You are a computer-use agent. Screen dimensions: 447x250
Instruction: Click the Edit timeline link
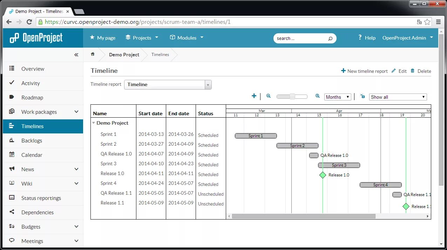pos(399,71)
